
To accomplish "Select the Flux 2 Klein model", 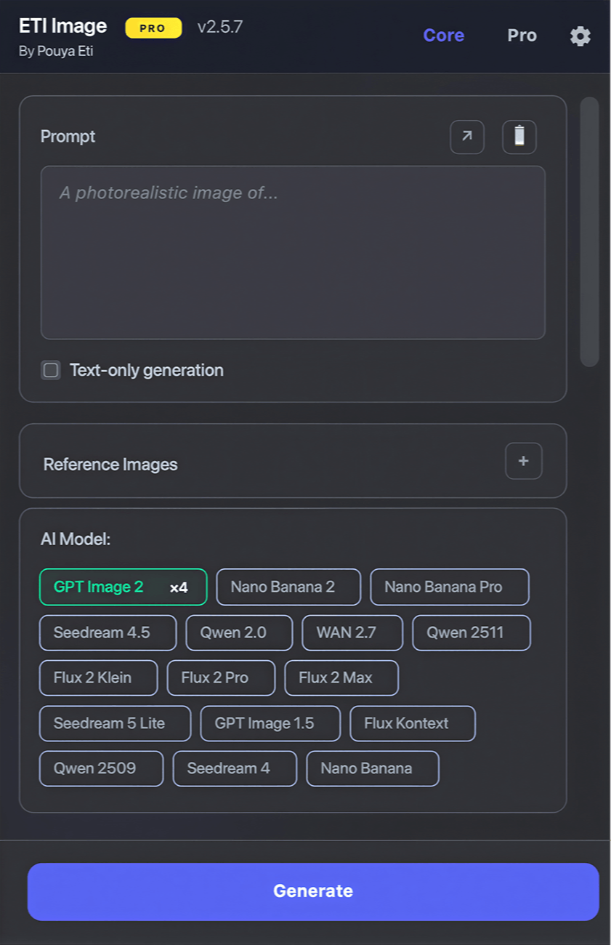I will point(98,677).
